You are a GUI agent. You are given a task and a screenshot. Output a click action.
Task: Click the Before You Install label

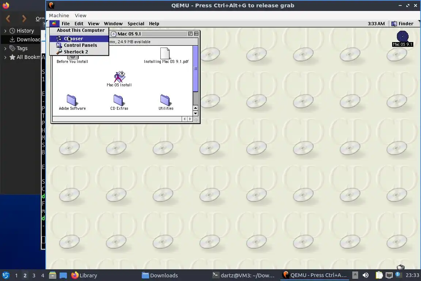pyautogui.click(x=72, y=61)
